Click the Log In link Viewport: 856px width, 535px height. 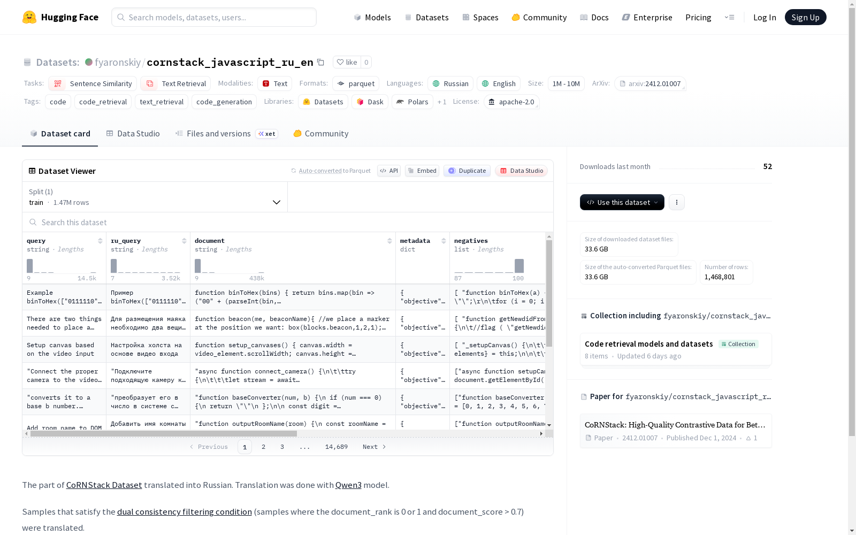coord(765,17)
